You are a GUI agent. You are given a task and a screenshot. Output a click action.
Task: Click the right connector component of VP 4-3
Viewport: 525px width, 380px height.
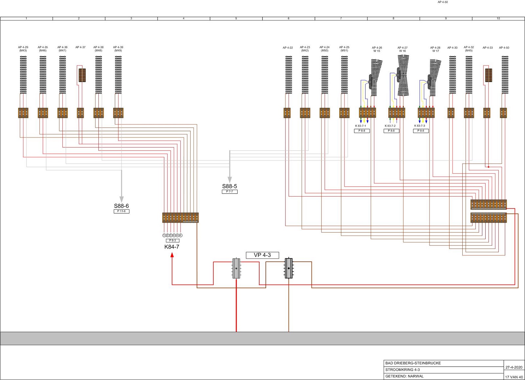pos(288,269)
